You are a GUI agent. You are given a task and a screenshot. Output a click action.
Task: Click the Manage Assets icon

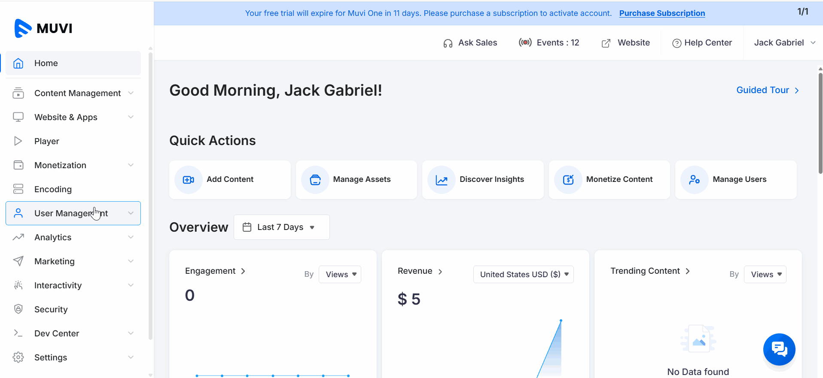(x=315, y=180)
